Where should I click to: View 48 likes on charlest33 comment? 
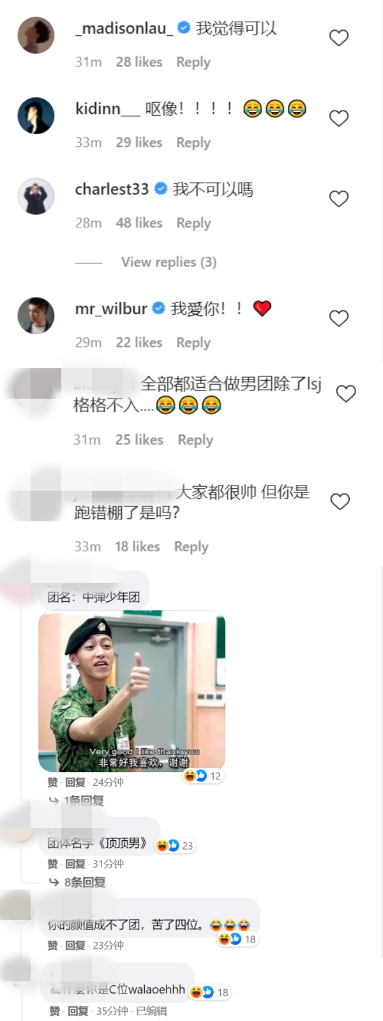[139, 223]
